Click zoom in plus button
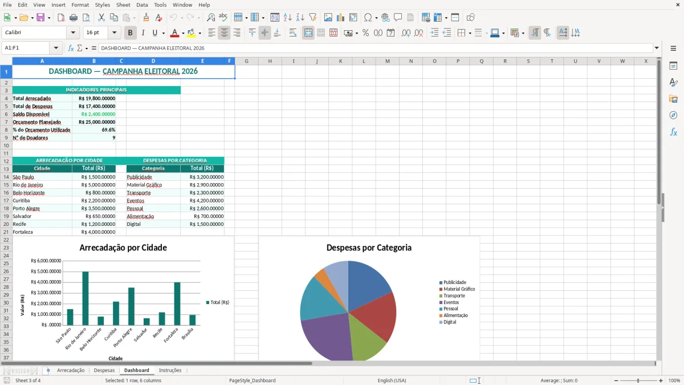684x385 pixels. click(x=661, y=380)
